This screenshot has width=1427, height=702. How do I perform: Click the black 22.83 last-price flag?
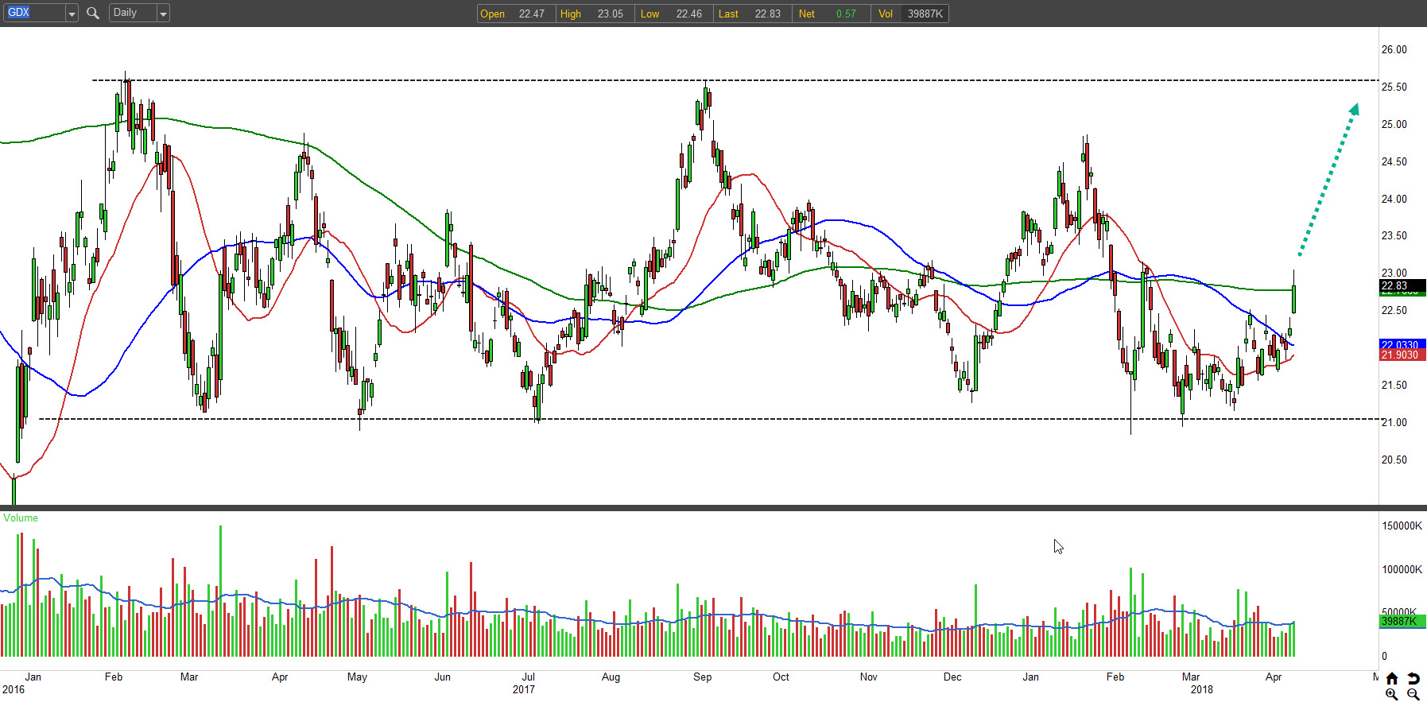coord(1402,285)
